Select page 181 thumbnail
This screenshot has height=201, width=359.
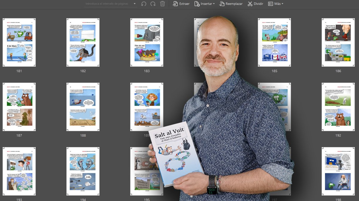[19, 42]
